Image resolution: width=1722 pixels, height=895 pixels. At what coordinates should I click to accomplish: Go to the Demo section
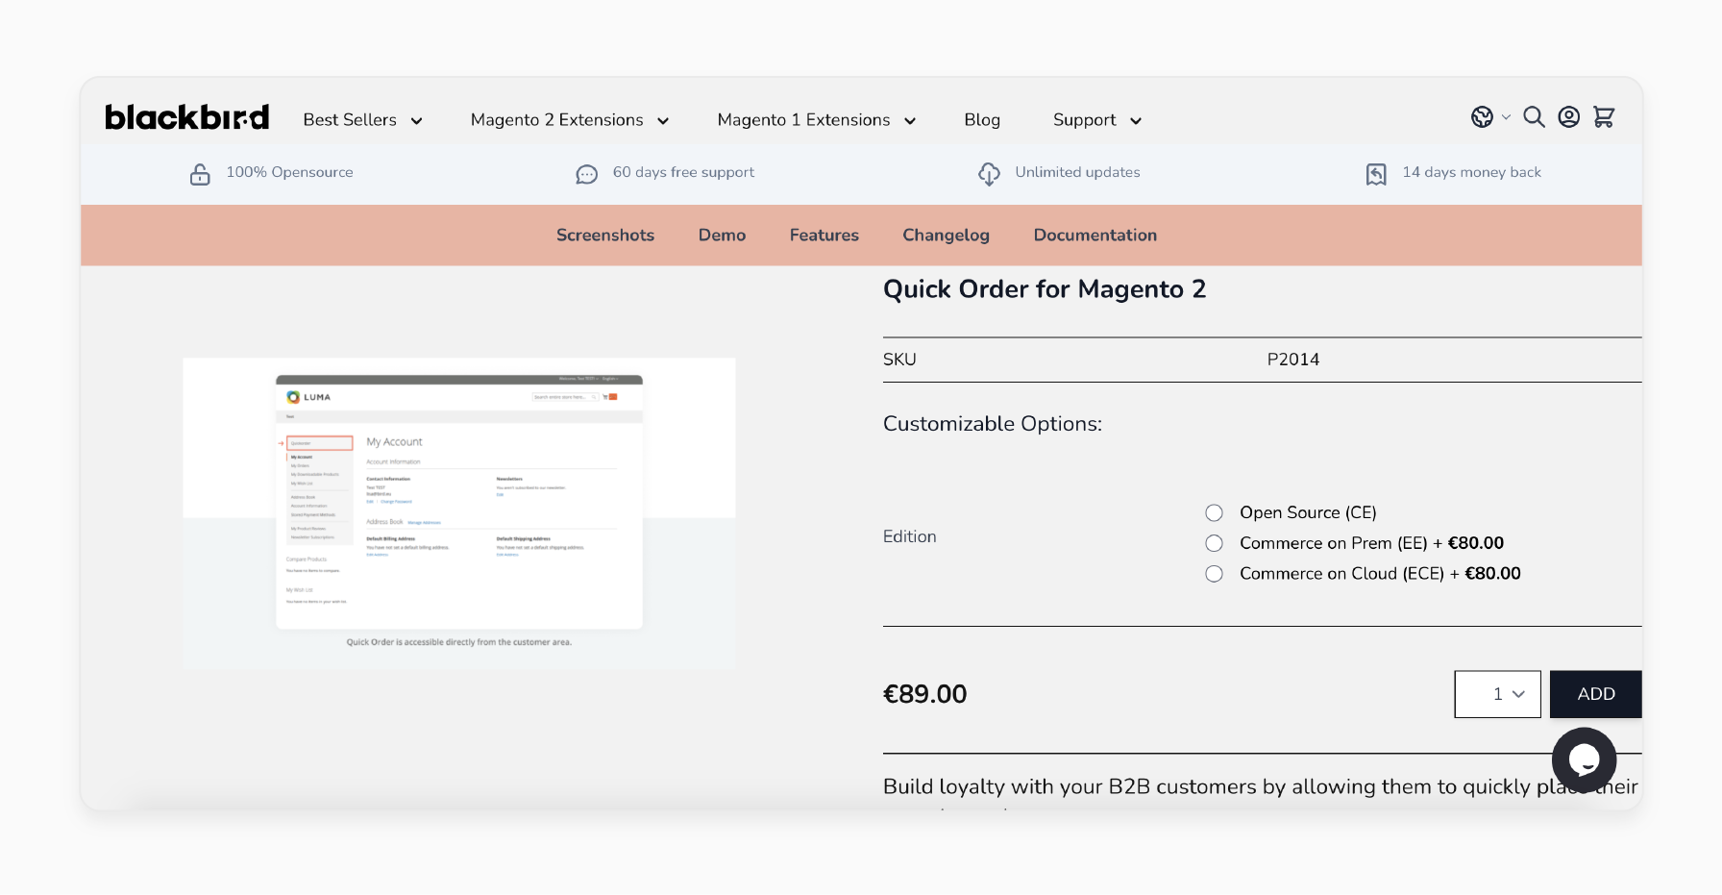(722, 236)
